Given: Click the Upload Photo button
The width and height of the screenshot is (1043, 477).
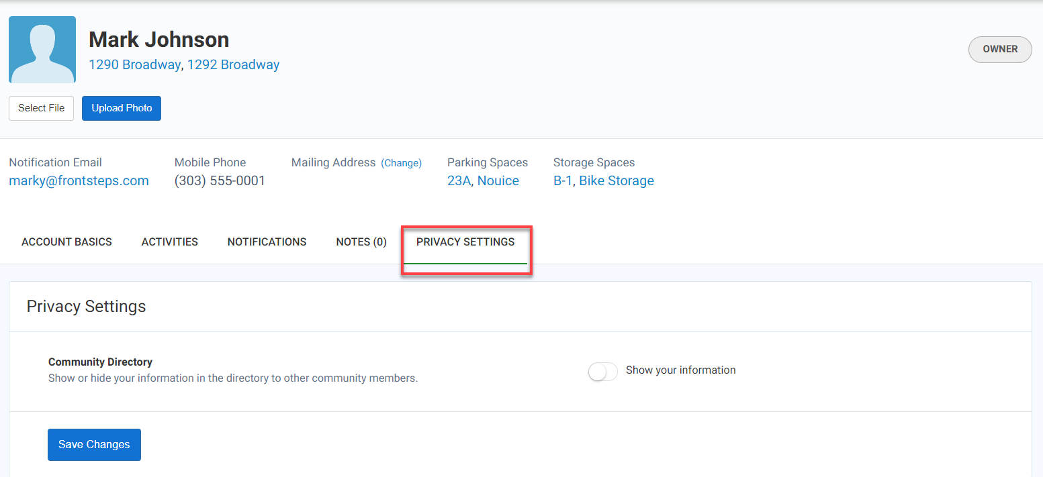Looking at the screenshot, I should [121, 108].
